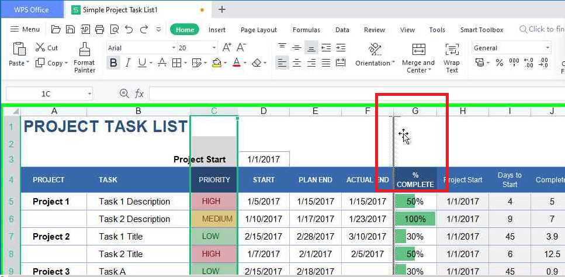Open print preview from the quick access bar
565x277 pixels.
tap(114, 30)
